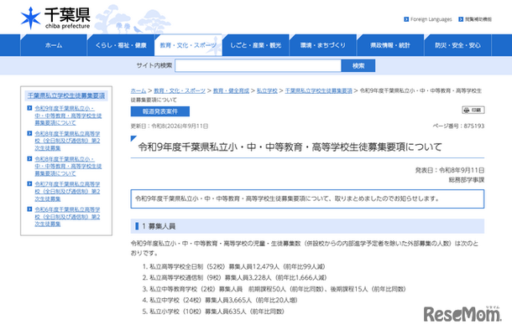Click 教育・健全育成 in the breadcrumb
The width and height of the screenshot is (512, 335).
coord(231,90)
